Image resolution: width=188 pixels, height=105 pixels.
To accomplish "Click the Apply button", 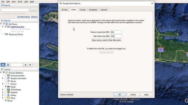I will [x=146, y=94].
